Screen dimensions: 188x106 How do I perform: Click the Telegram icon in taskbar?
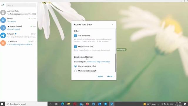(x=112, y=104)
